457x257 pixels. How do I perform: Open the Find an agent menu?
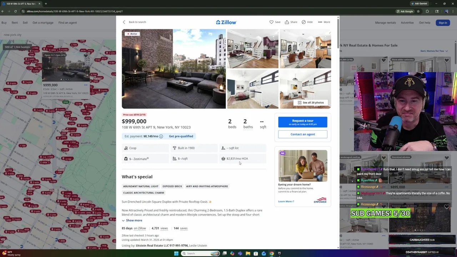pyautogui.click(x=67, y=22)
